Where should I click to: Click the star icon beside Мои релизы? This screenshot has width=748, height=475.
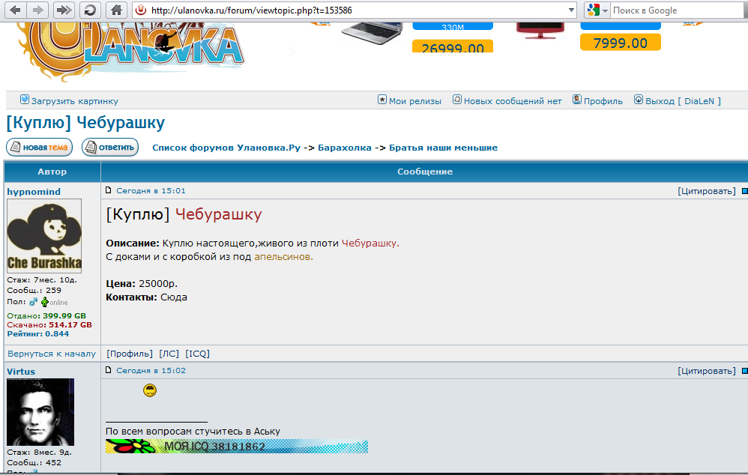pyautogui.click(x=381, y=99)
